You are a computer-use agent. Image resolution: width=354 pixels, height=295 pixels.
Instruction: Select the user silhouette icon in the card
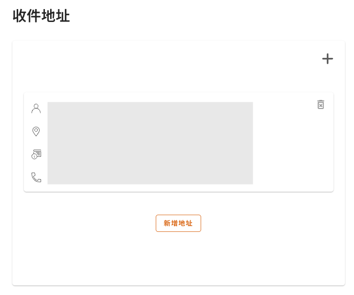click(36, 109)
